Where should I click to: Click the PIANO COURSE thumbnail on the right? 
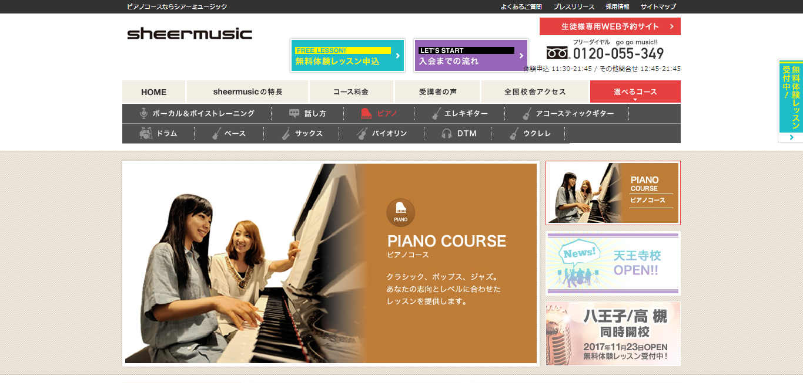point(613,193)
